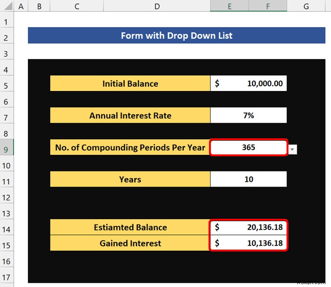This screenshot has width=331, height=287.
Task: Click the 'Estiamted Balance' label cell
Action: [x=130, y=227]
